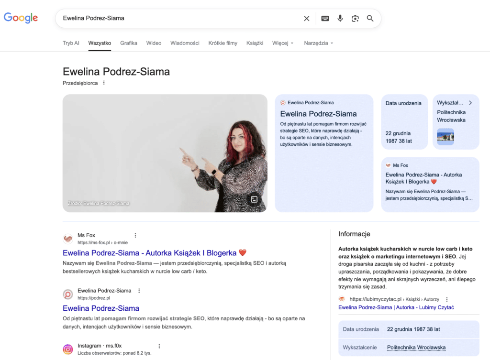The width and height of the screenshot is (490, 360).
Task: Click the podrez.pl favicon in the knowledge card
Action: pos(283,103)
